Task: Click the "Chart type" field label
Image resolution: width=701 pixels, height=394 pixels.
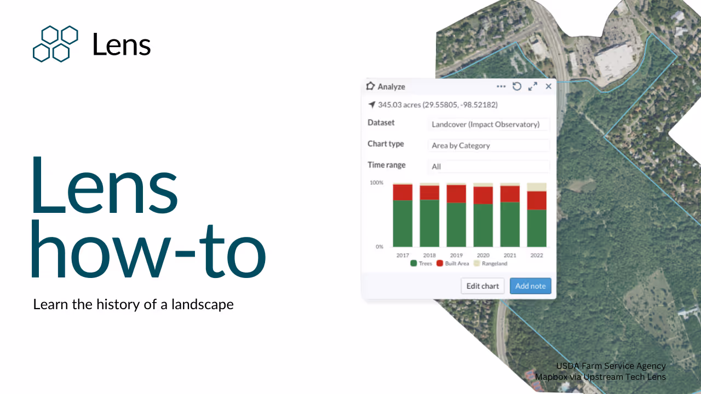Action: click(386, 144)
